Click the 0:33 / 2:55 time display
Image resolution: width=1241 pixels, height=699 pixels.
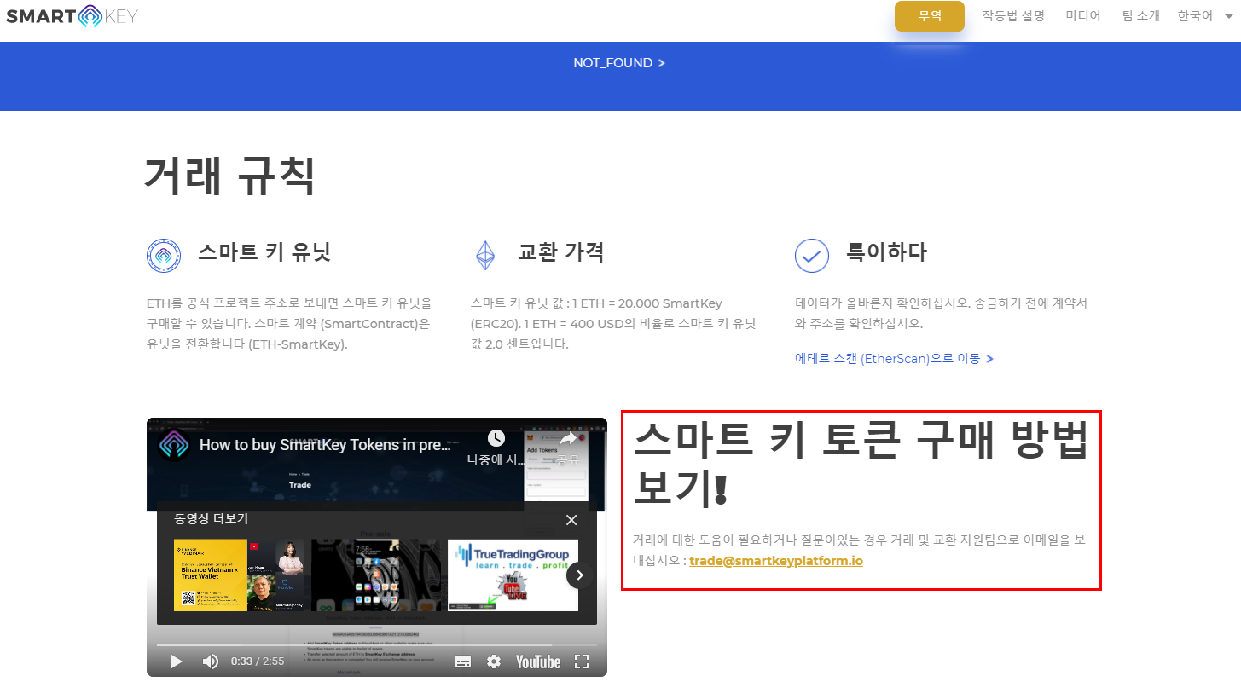point(258,661)
